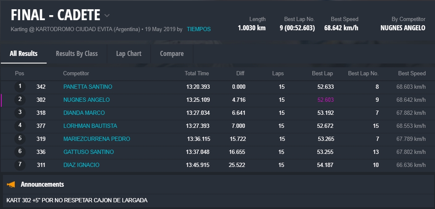Select the Compare tab

pyautogui.click(x=172, y=54)
